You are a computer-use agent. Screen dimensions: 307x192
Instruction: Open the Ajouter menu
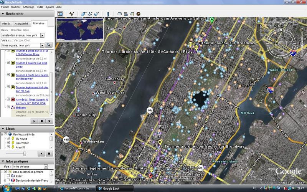click(x=50, y=7)
